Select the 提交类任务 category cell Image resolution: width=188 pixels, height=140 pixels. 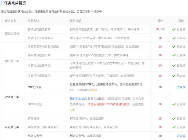(12, 34)
